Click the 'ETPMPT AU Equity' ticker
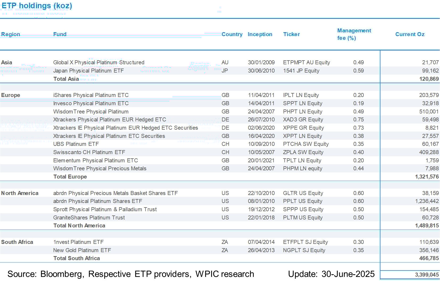 pos(306,62)
